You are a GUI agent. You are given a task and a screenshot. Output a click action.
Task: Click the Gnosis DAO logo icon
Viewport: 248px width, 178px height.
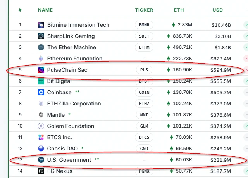coord(41,149)
